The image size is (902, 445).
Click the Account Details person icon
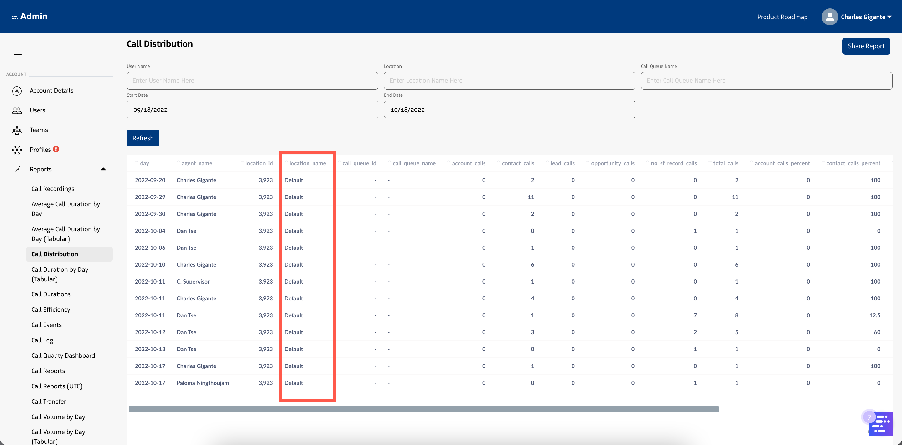[17, 91]
